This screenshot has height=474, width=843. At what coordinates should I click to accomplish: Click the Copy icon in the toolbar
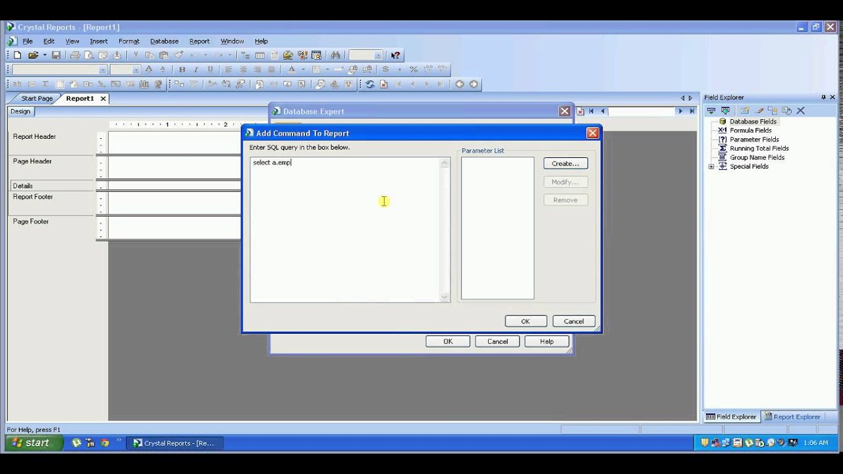tap(150, 55)
